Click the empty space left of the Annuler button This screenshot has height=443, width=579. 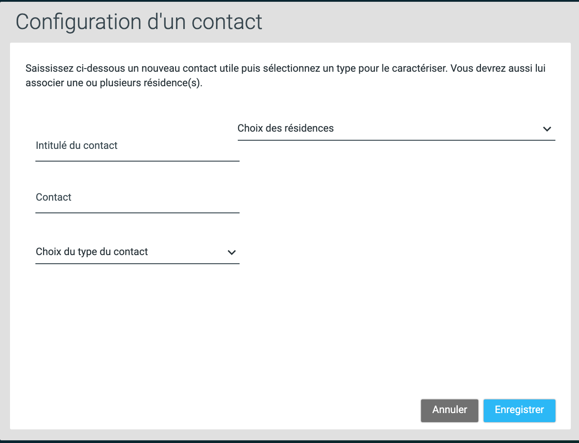click(218, 410)
